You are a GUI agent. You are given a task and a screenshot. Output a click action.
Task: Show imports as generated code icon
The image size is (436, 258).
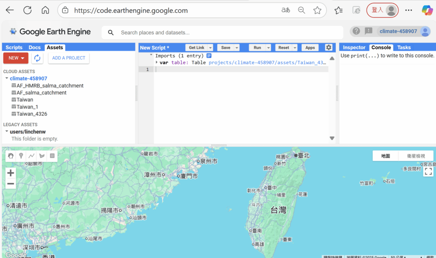pyautogui.click(x=209, y=56)
